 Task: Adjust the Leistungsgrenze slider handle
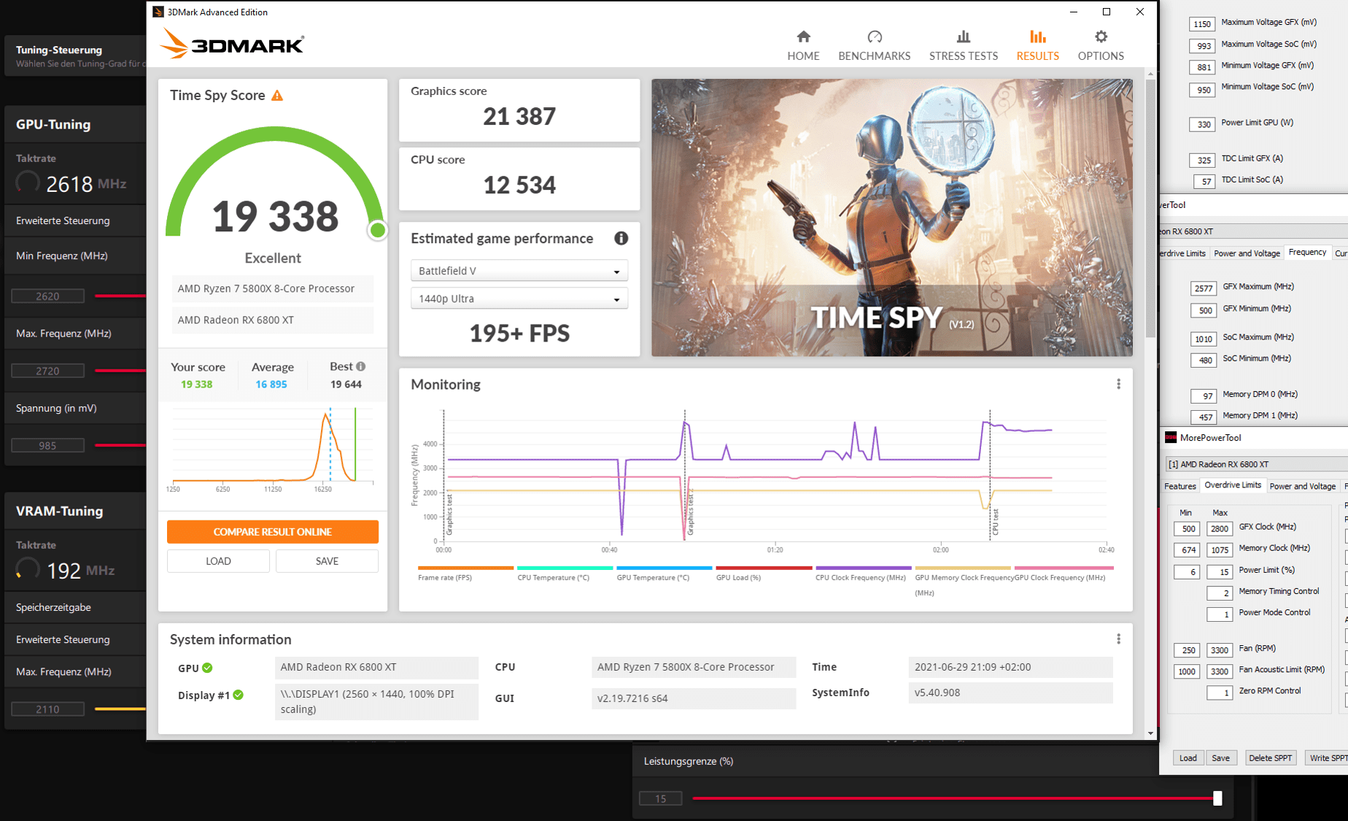pyautogui.click(x=1217, y=798)
